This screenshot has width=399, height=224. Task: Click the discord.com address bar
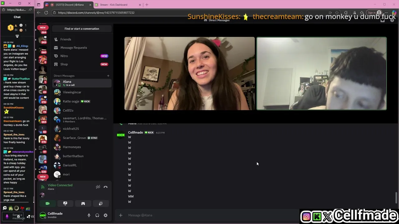coord(187,12)
